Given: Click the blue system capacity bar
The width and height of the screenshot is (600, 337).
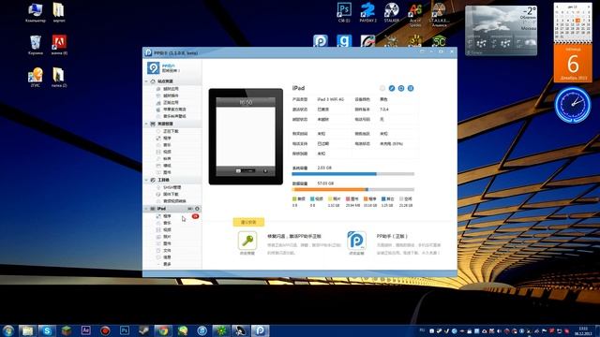Looking at the screenshot, I should click(x=334, y=174).
